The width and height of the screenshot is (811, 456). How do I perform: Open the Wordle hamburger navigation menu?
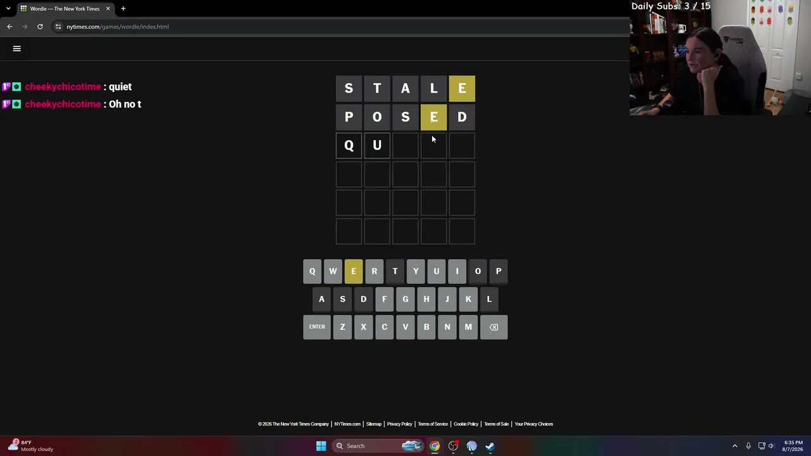(17, 49)
